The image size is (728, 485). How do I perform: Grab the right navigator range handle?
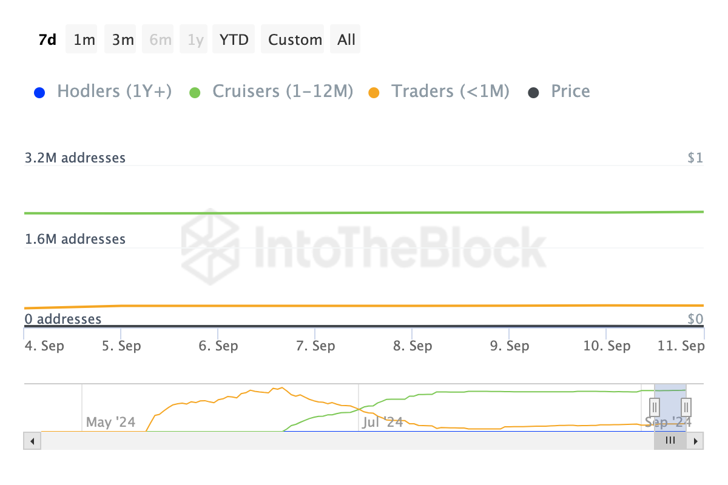click(x=686, y=406)
